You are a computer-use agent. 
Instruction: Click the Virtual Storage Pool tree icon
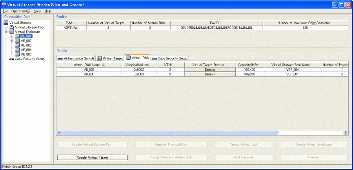click(x=11, y=27)
